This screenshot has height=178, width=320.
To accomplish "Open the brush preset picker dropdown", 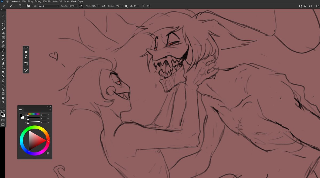I will pyautogui.click(x=24, y=6).
